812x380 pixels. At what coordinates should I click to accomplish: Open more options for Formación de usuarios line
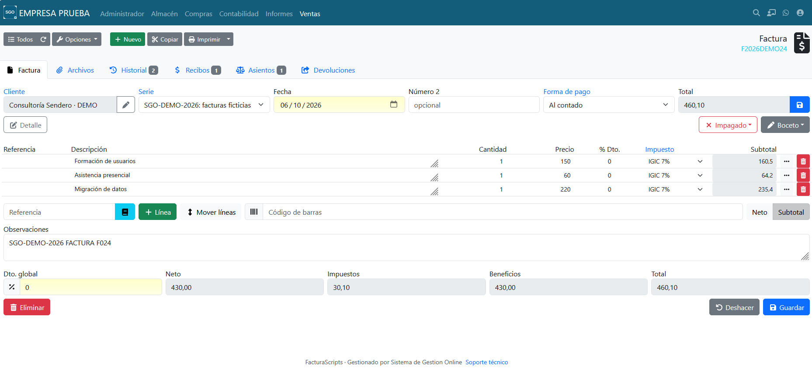click(787, 161)
